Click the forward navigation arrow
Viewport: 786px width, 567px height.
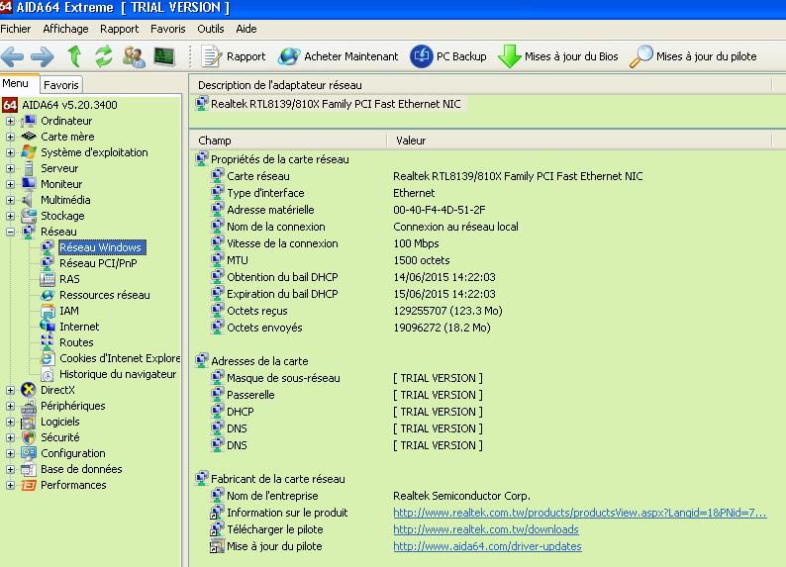click(43, 56)
